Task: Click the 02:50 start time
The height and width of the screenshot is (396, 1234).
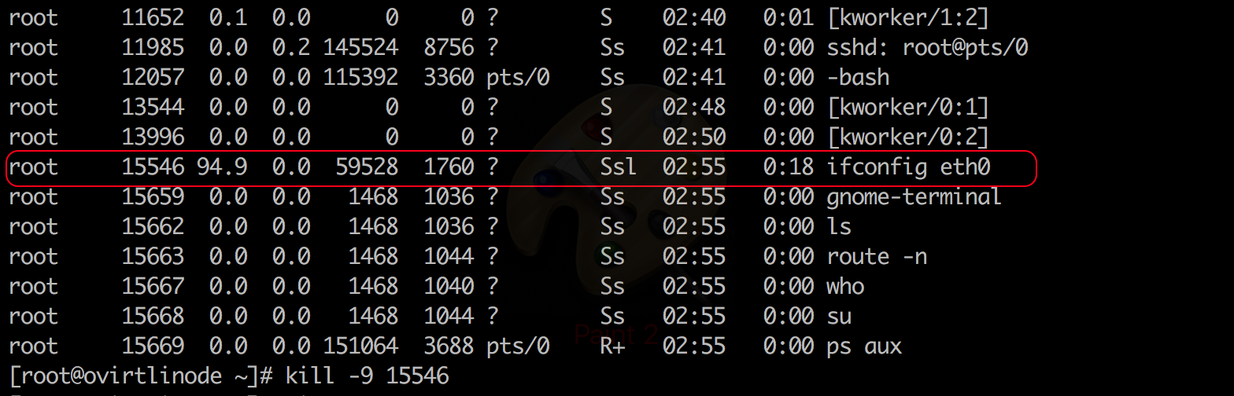Action: [x=694, y=137]
